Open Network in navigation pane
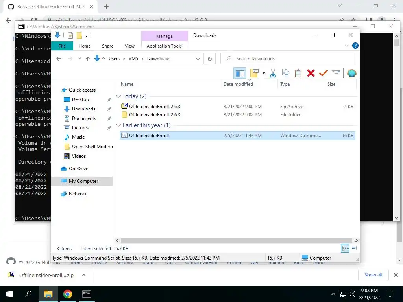 [x=78, y=194]
